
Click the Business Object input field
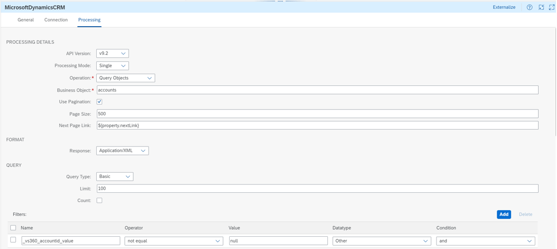click(317, 90)
